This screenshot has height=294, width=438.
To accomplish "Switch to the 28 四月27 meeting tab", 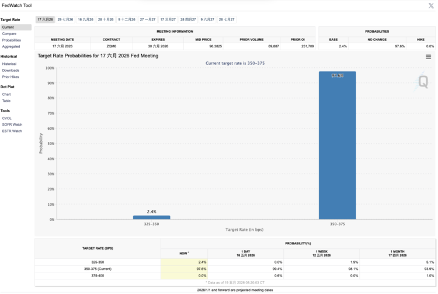I will 188,19.
